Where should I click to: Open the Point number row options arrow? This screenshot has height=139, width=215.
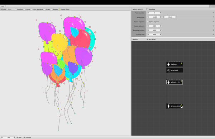point(213,13)
